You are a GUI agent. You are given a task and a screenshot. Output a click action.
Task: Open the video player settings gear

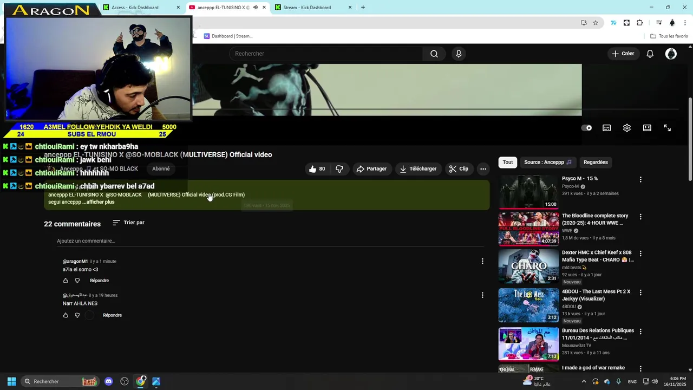[627, 128]
